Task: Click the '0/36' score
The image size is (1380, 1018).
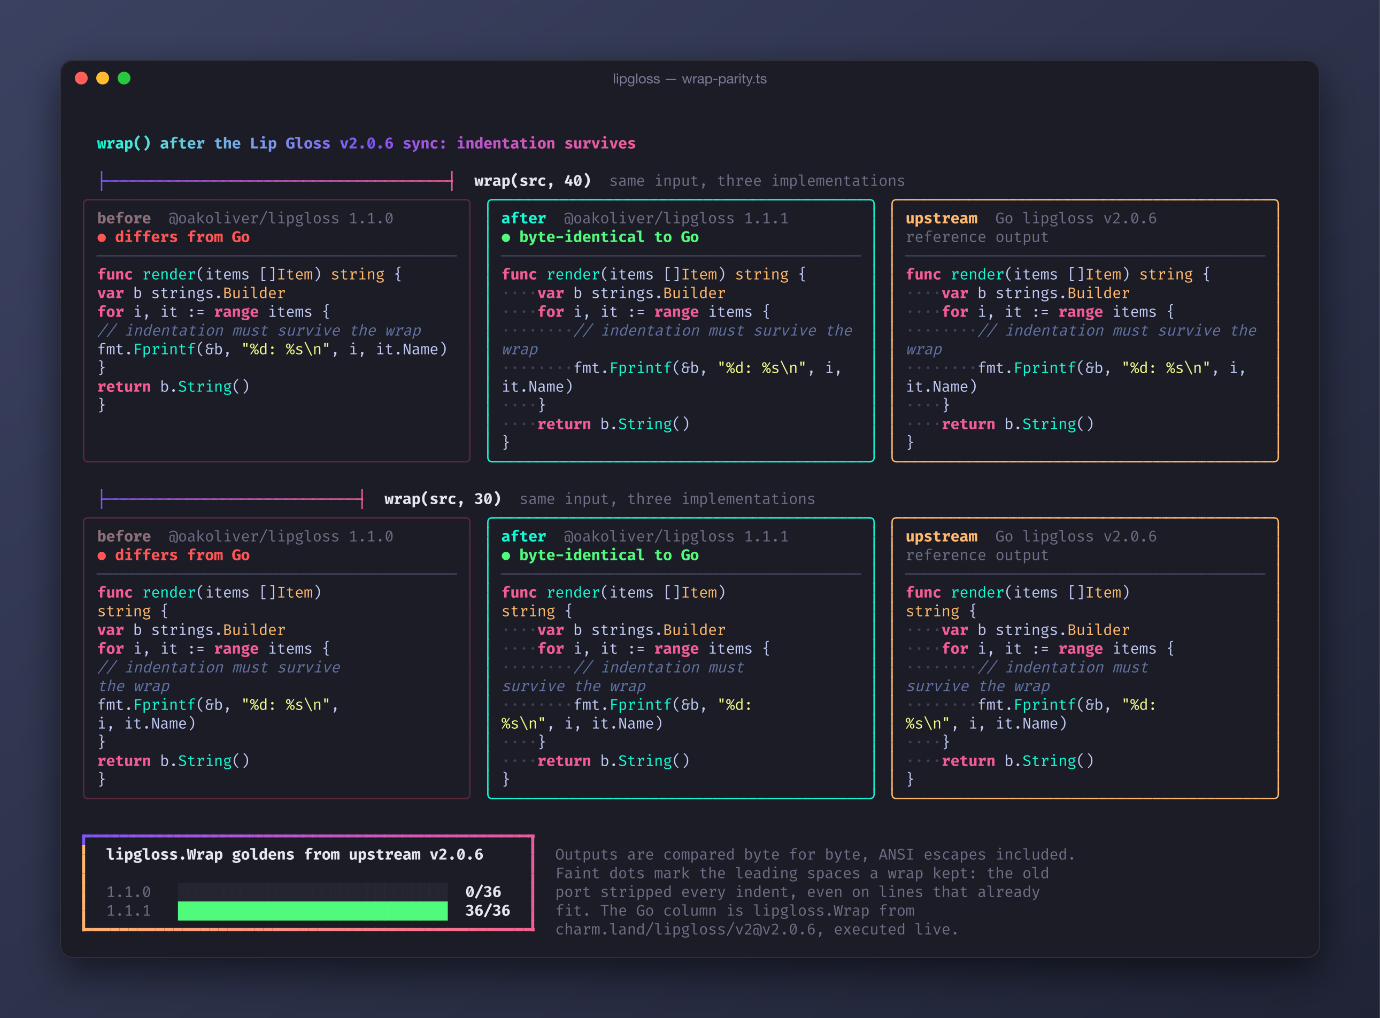Action: (483, 892)
